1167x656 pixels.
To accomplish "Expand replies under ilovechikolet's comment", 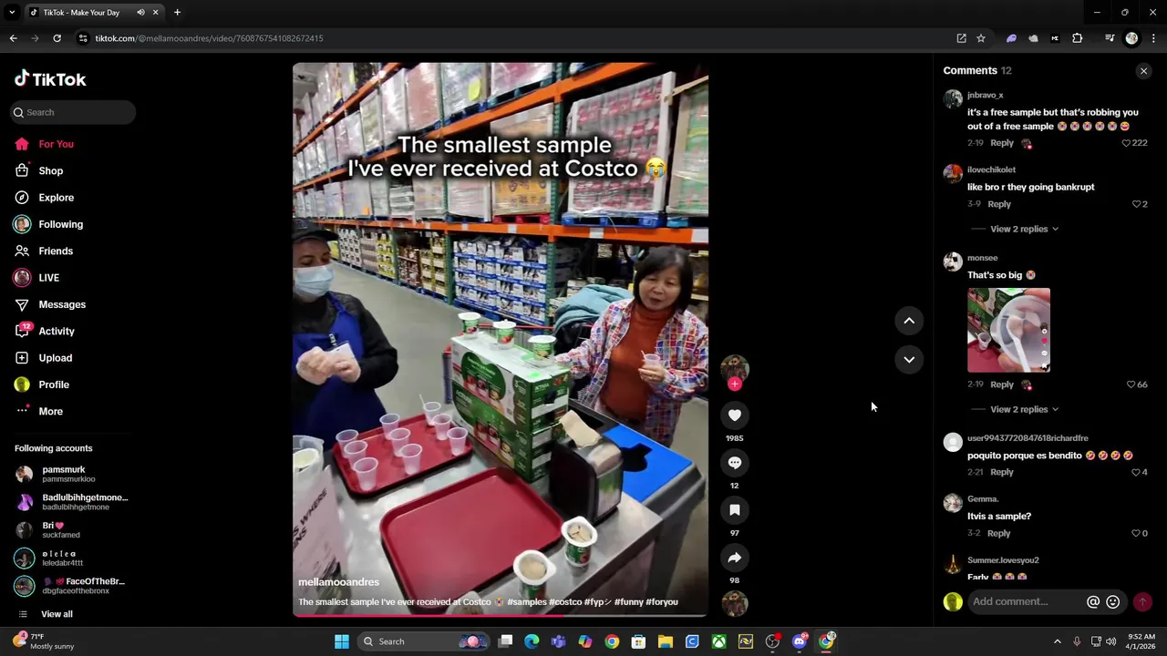I will 1024,229.
